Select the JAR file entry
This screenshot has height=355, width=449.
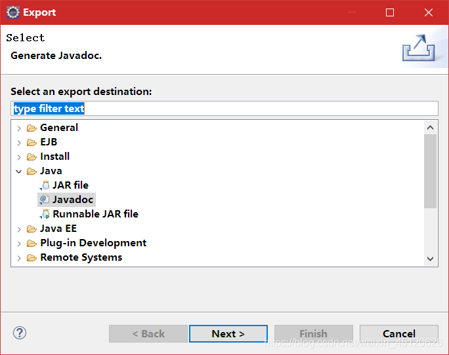(70, 185)
